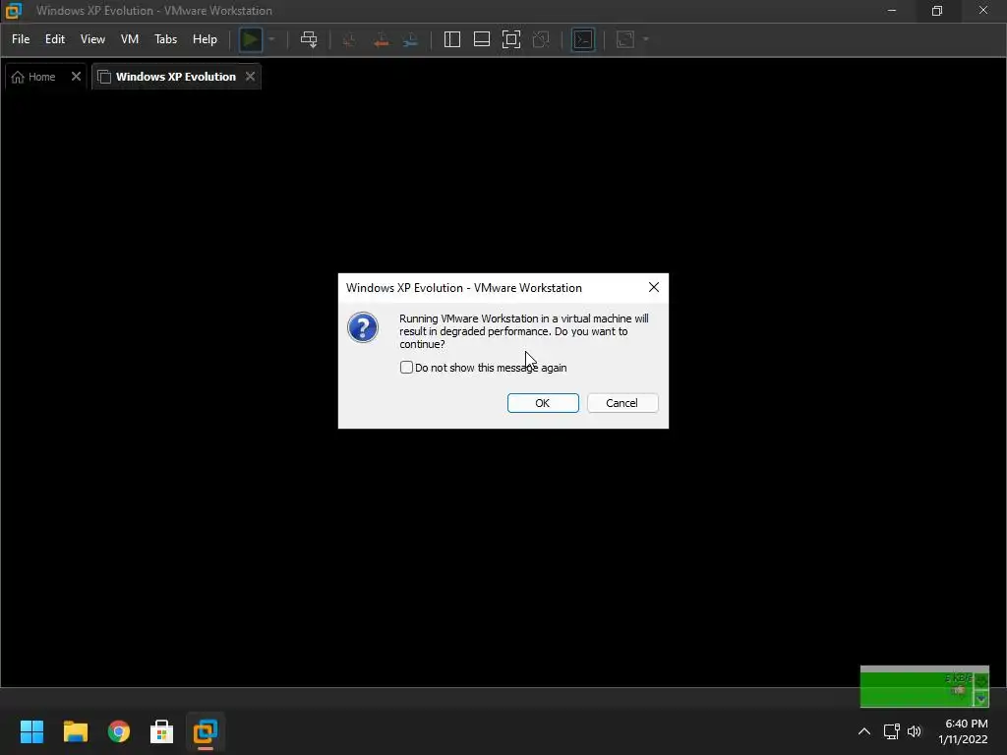Click the network tray icon
1007x755 pixels.
[891, 731]
